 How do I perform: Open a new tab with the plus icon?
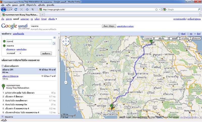click(x=42, y=15)
